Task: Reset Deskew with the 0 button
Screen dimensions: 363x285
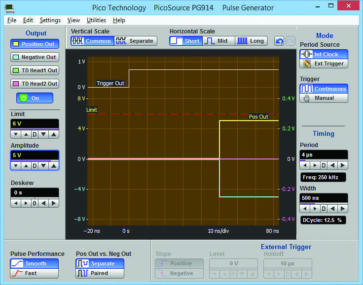Action: coord(35,203)
